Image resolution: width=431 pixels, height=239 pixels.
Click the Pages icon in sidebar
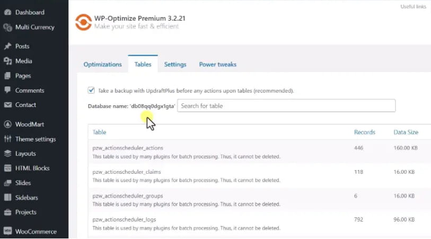pyautogui.click(x=7, y=76)
